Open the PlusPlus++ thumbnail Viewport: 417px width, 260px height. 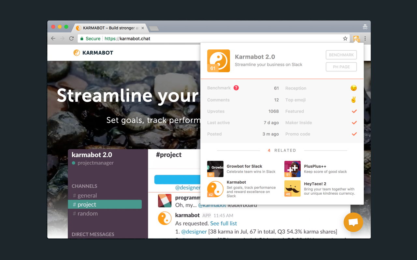pyautogui.click(x=293, y=169)
